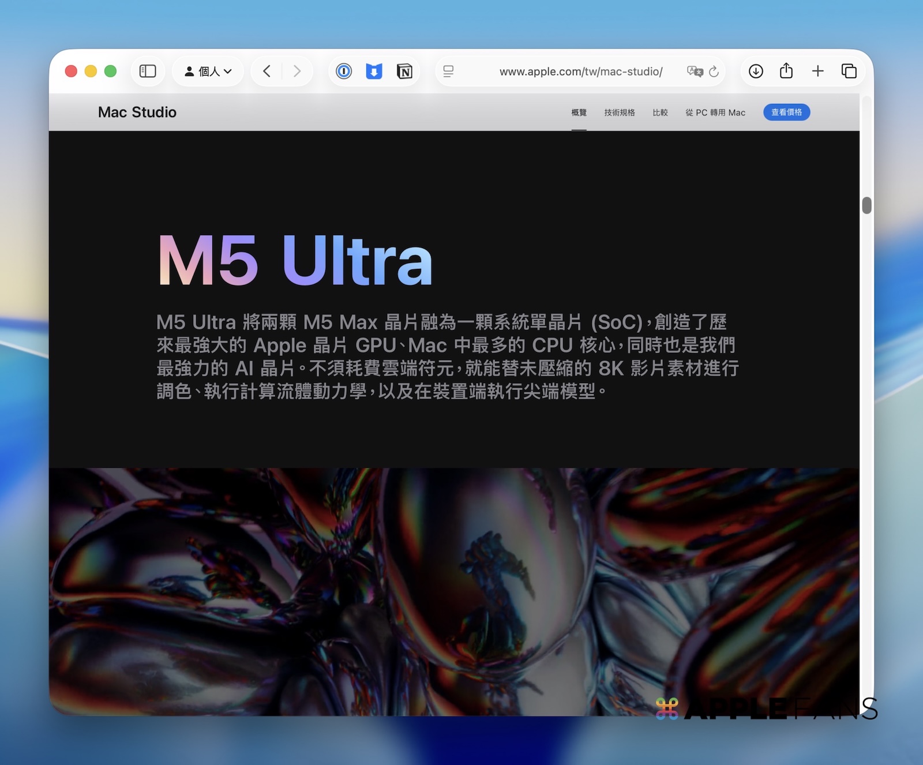Click the address bar URL field

tap(581, 71)
